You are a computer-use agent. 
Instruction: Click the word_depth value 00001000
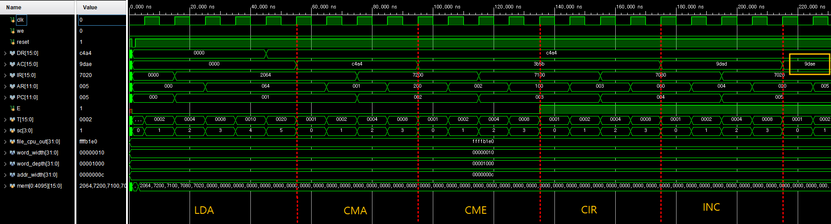pos(92,164)
